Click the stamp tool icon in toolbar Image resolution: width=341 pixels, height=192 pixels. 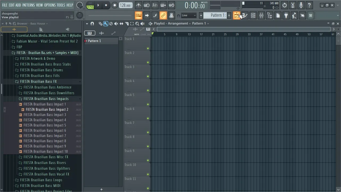coord(172,15)
